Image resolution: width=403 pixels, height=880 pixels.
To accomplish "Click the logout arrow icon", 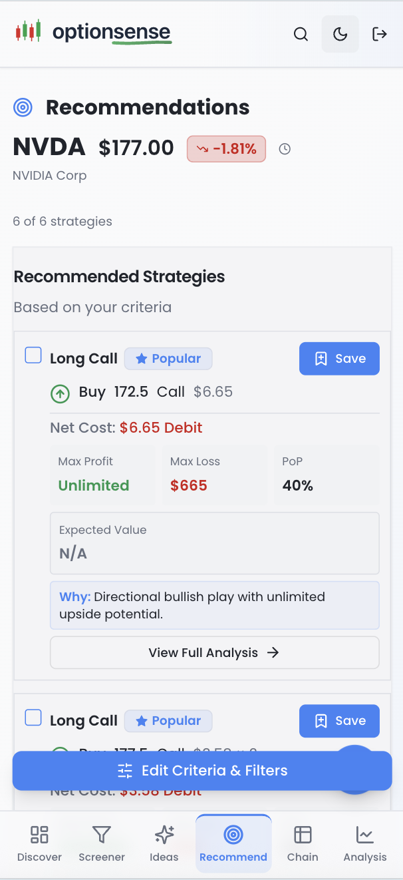I will pyautogui.click(x=380, y=35).
